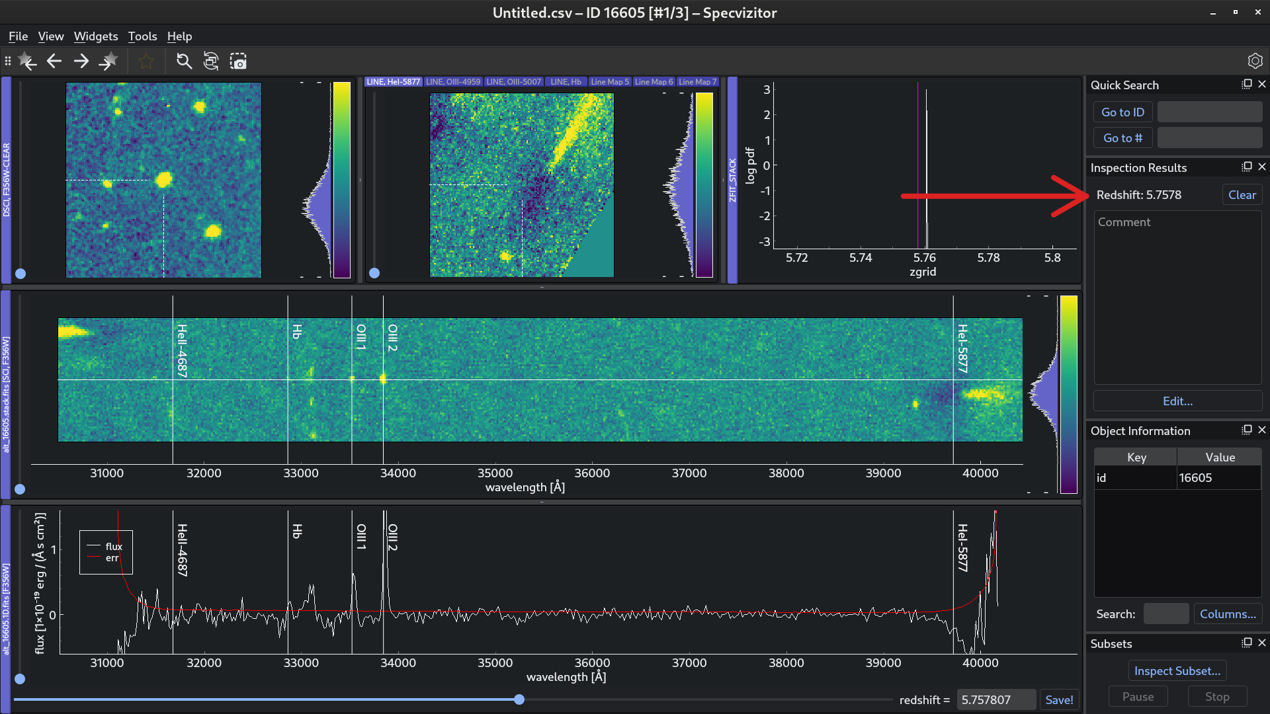Click the slider knob in 1D spectrum panel
Screen dimensions: 1270x714
(x=20, y=679)
